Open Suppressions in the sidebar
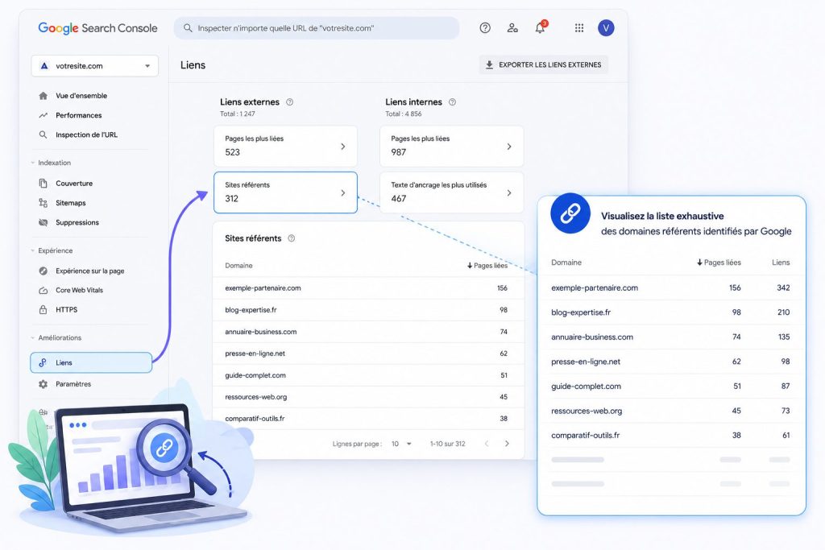Screen dimensions: 825x550 point(77,222)
